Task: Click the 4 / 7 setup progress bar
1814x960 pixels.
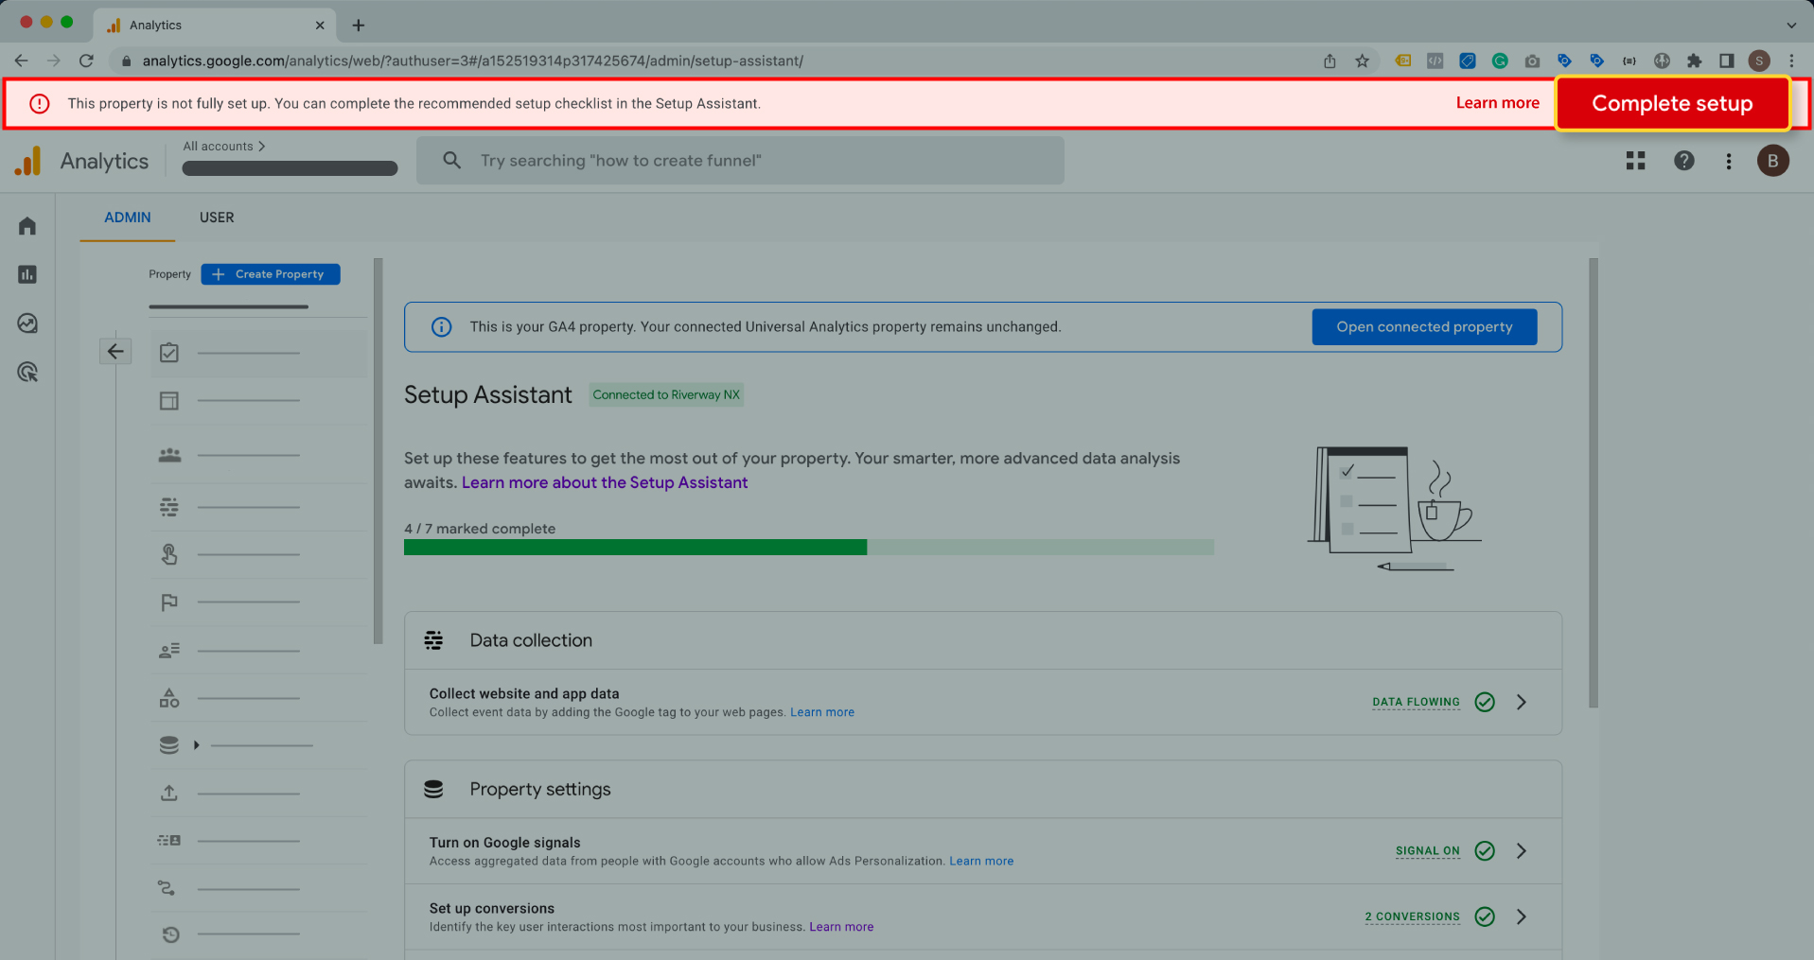Action: click(x=809, y=548)
